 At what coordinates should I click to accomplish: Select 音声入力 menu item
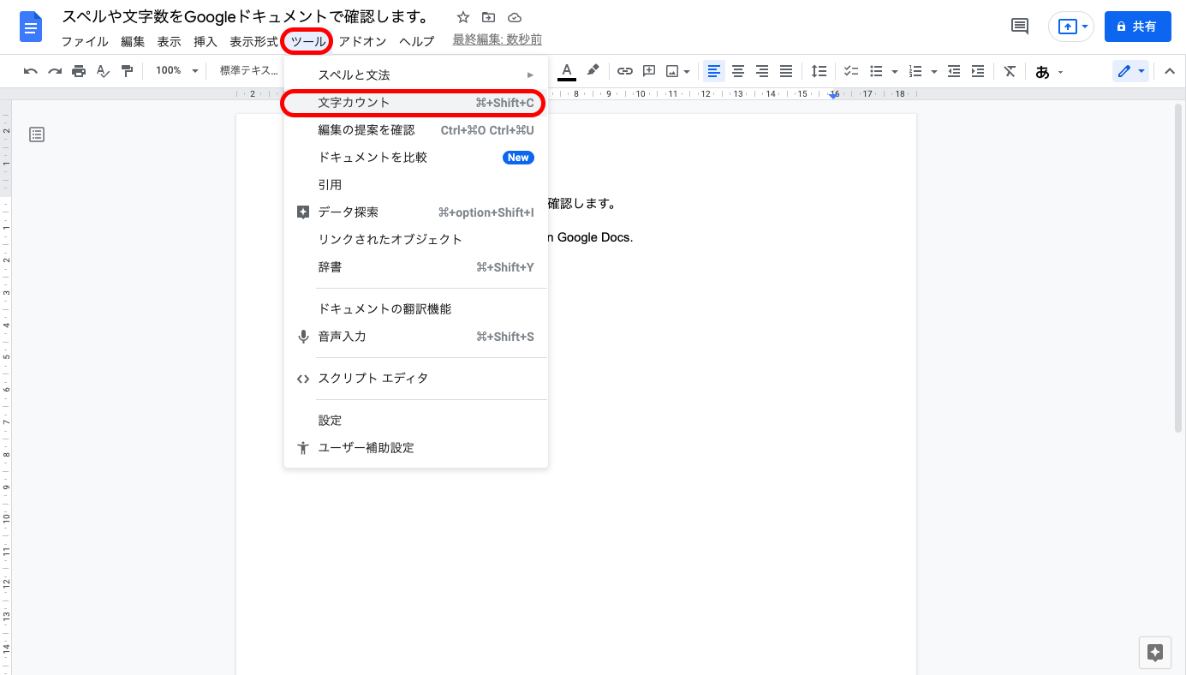click(416, 337)
